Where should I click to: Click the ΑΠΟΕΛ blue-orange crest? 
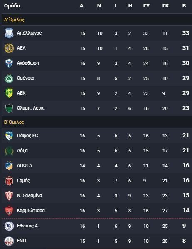[x=9, y=166]
